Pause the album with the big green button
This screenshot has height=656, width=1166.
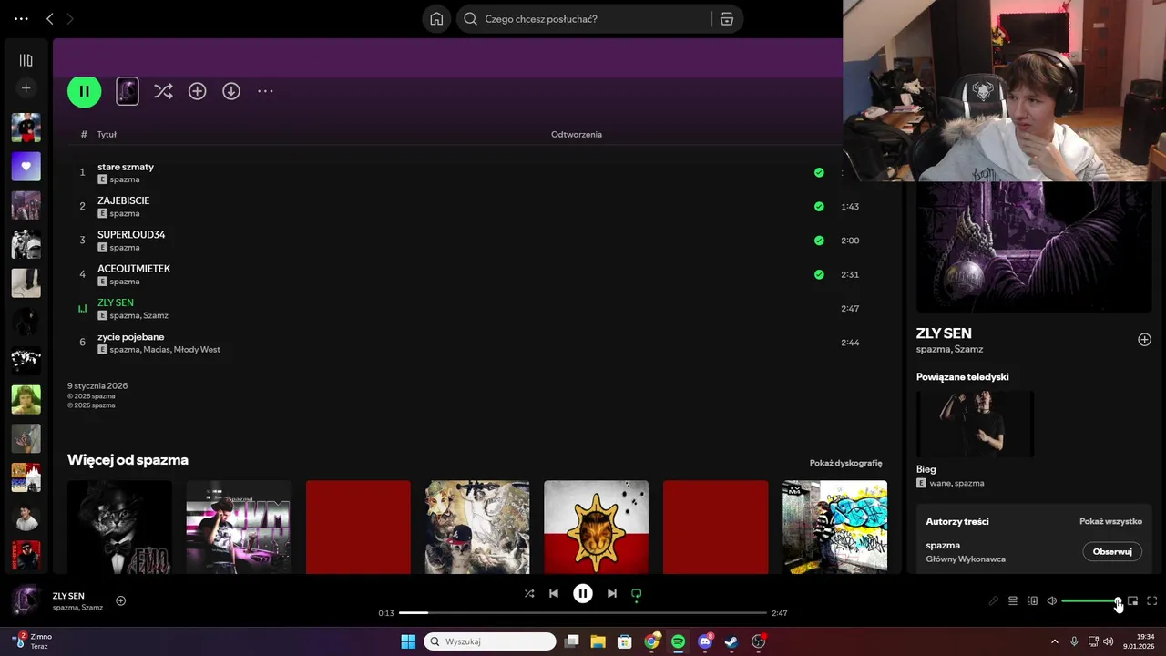(84, 91)
